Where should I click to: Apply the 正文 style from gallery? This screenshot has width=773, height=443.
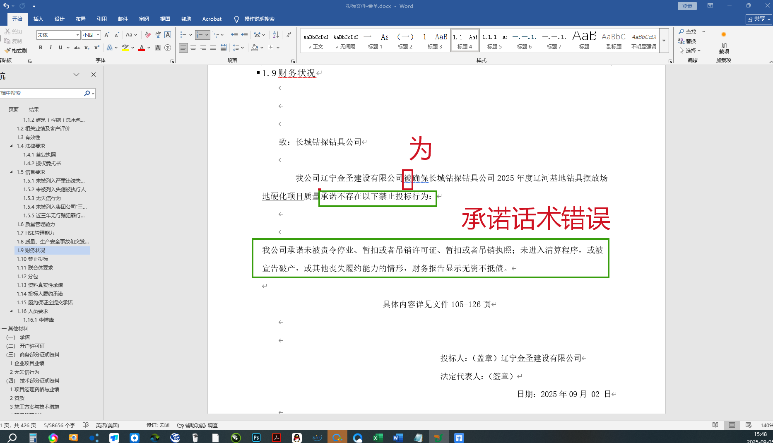[316, 40]
